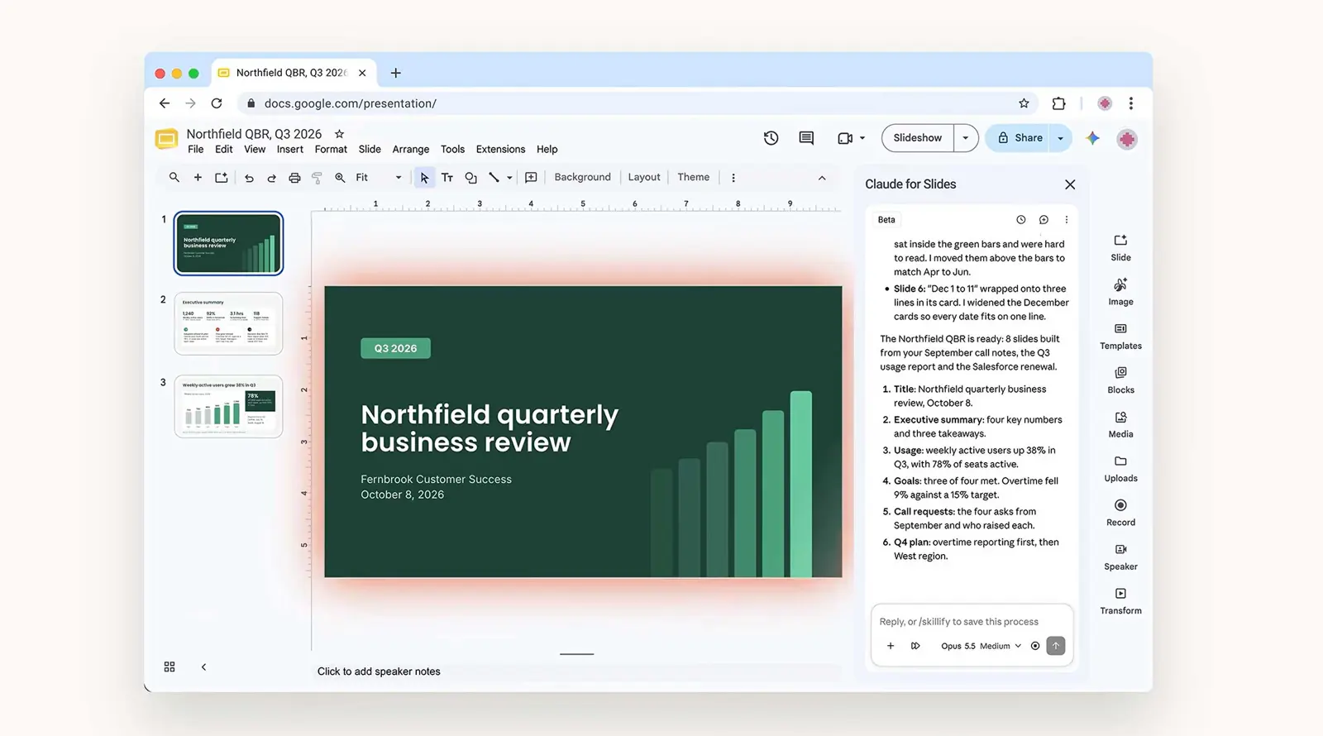Screen dimensions: 1323x736
Task: Click the redo arrow in toolbar
Action: click(x=271, y=178)
